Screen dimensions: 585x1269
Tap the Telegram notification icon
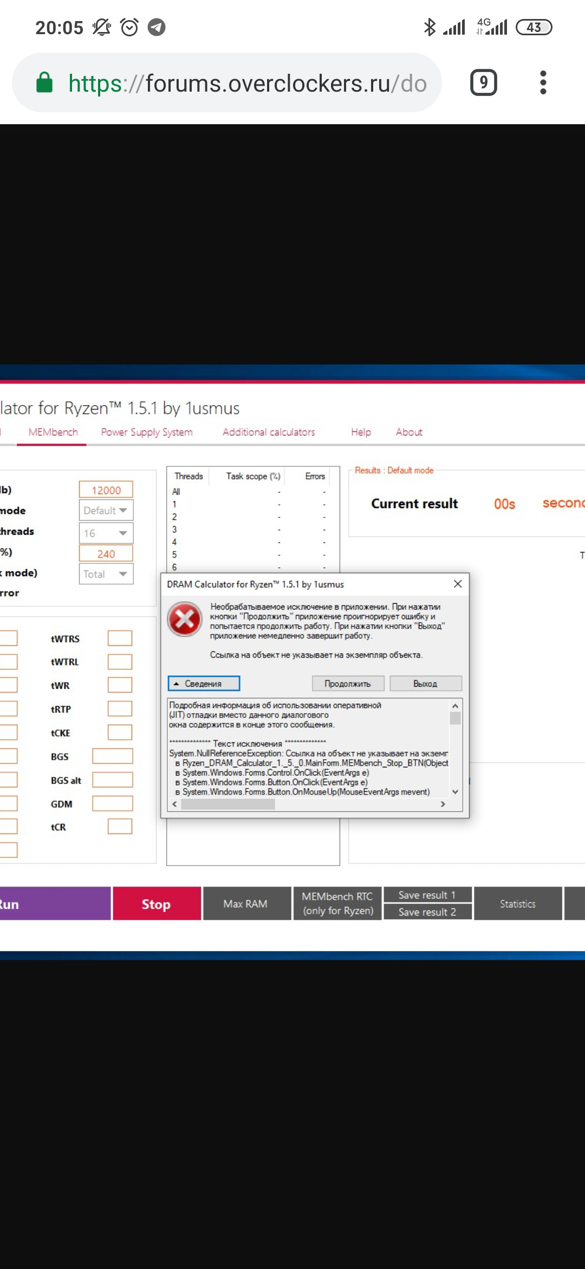[x=157, y=27]
